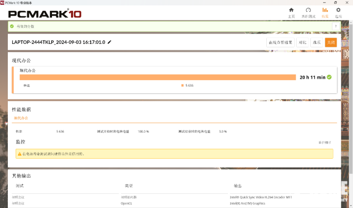Click the warning triangle icon in the yellow banner
353x208 pixels.
[20, 154]
